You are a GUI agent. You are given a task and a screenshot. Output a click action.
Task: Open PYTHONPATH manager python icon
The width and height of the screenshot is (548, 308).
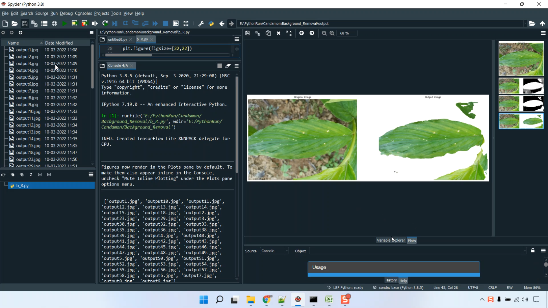pyautogui.click(x=211, y=23)
